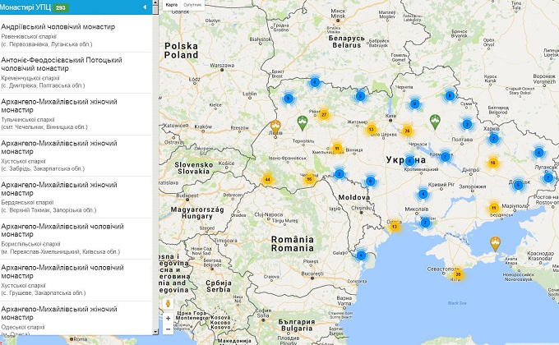Open the yellow cluster marker labeled 27
This screenshot has height=345, width=559.
[x=324, y=114]
